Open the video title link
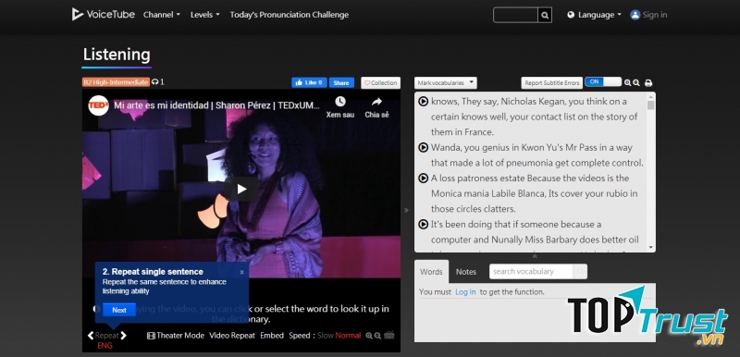740x357 pixels. click(216, 105)
